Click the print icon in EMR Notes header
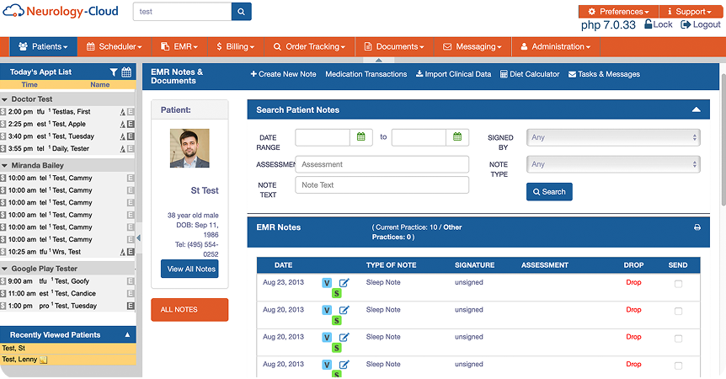This screenshot has width=726, height=379. tap(697, 227)
